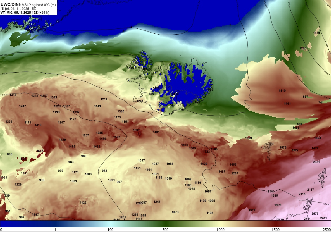Click the 1173 height value

click(117, 117)
